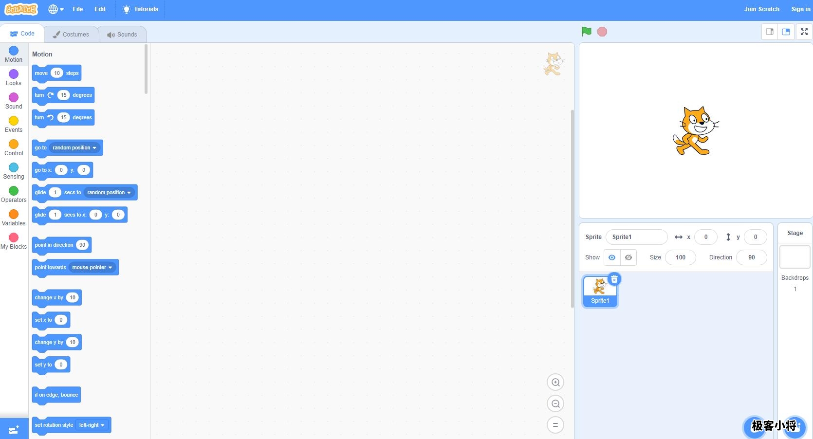This screenshot has height=439, width=813.
Task: Expand the 'go to random position' dropdown
Action: coord(94,148)
